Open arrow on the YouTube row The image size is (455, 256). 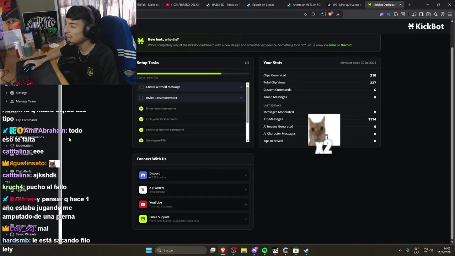[x=245, y=204]
